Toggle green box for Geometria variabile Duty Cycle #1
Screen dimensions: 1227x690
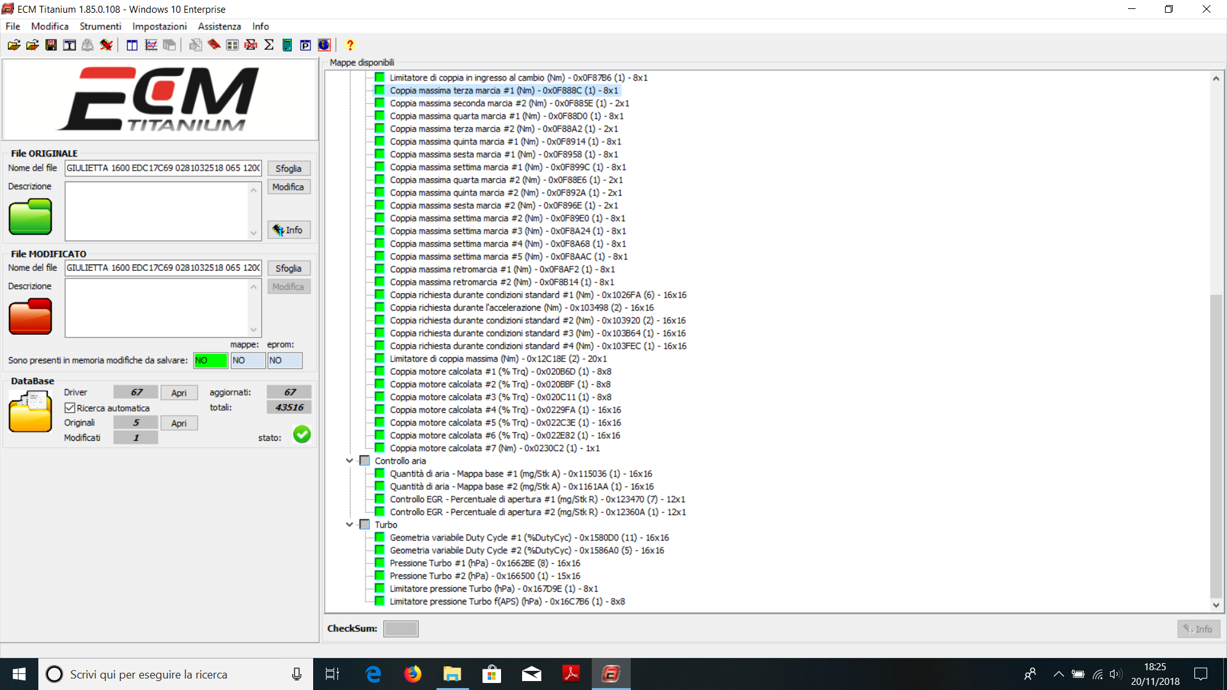380,537
